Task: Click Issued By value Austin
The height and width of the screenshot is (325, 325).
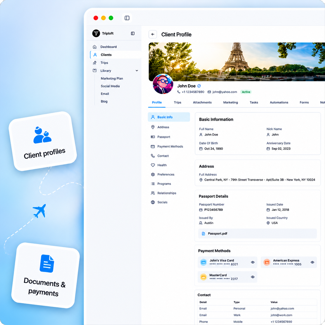Action: pyautogui.click(x=209, y=223)
